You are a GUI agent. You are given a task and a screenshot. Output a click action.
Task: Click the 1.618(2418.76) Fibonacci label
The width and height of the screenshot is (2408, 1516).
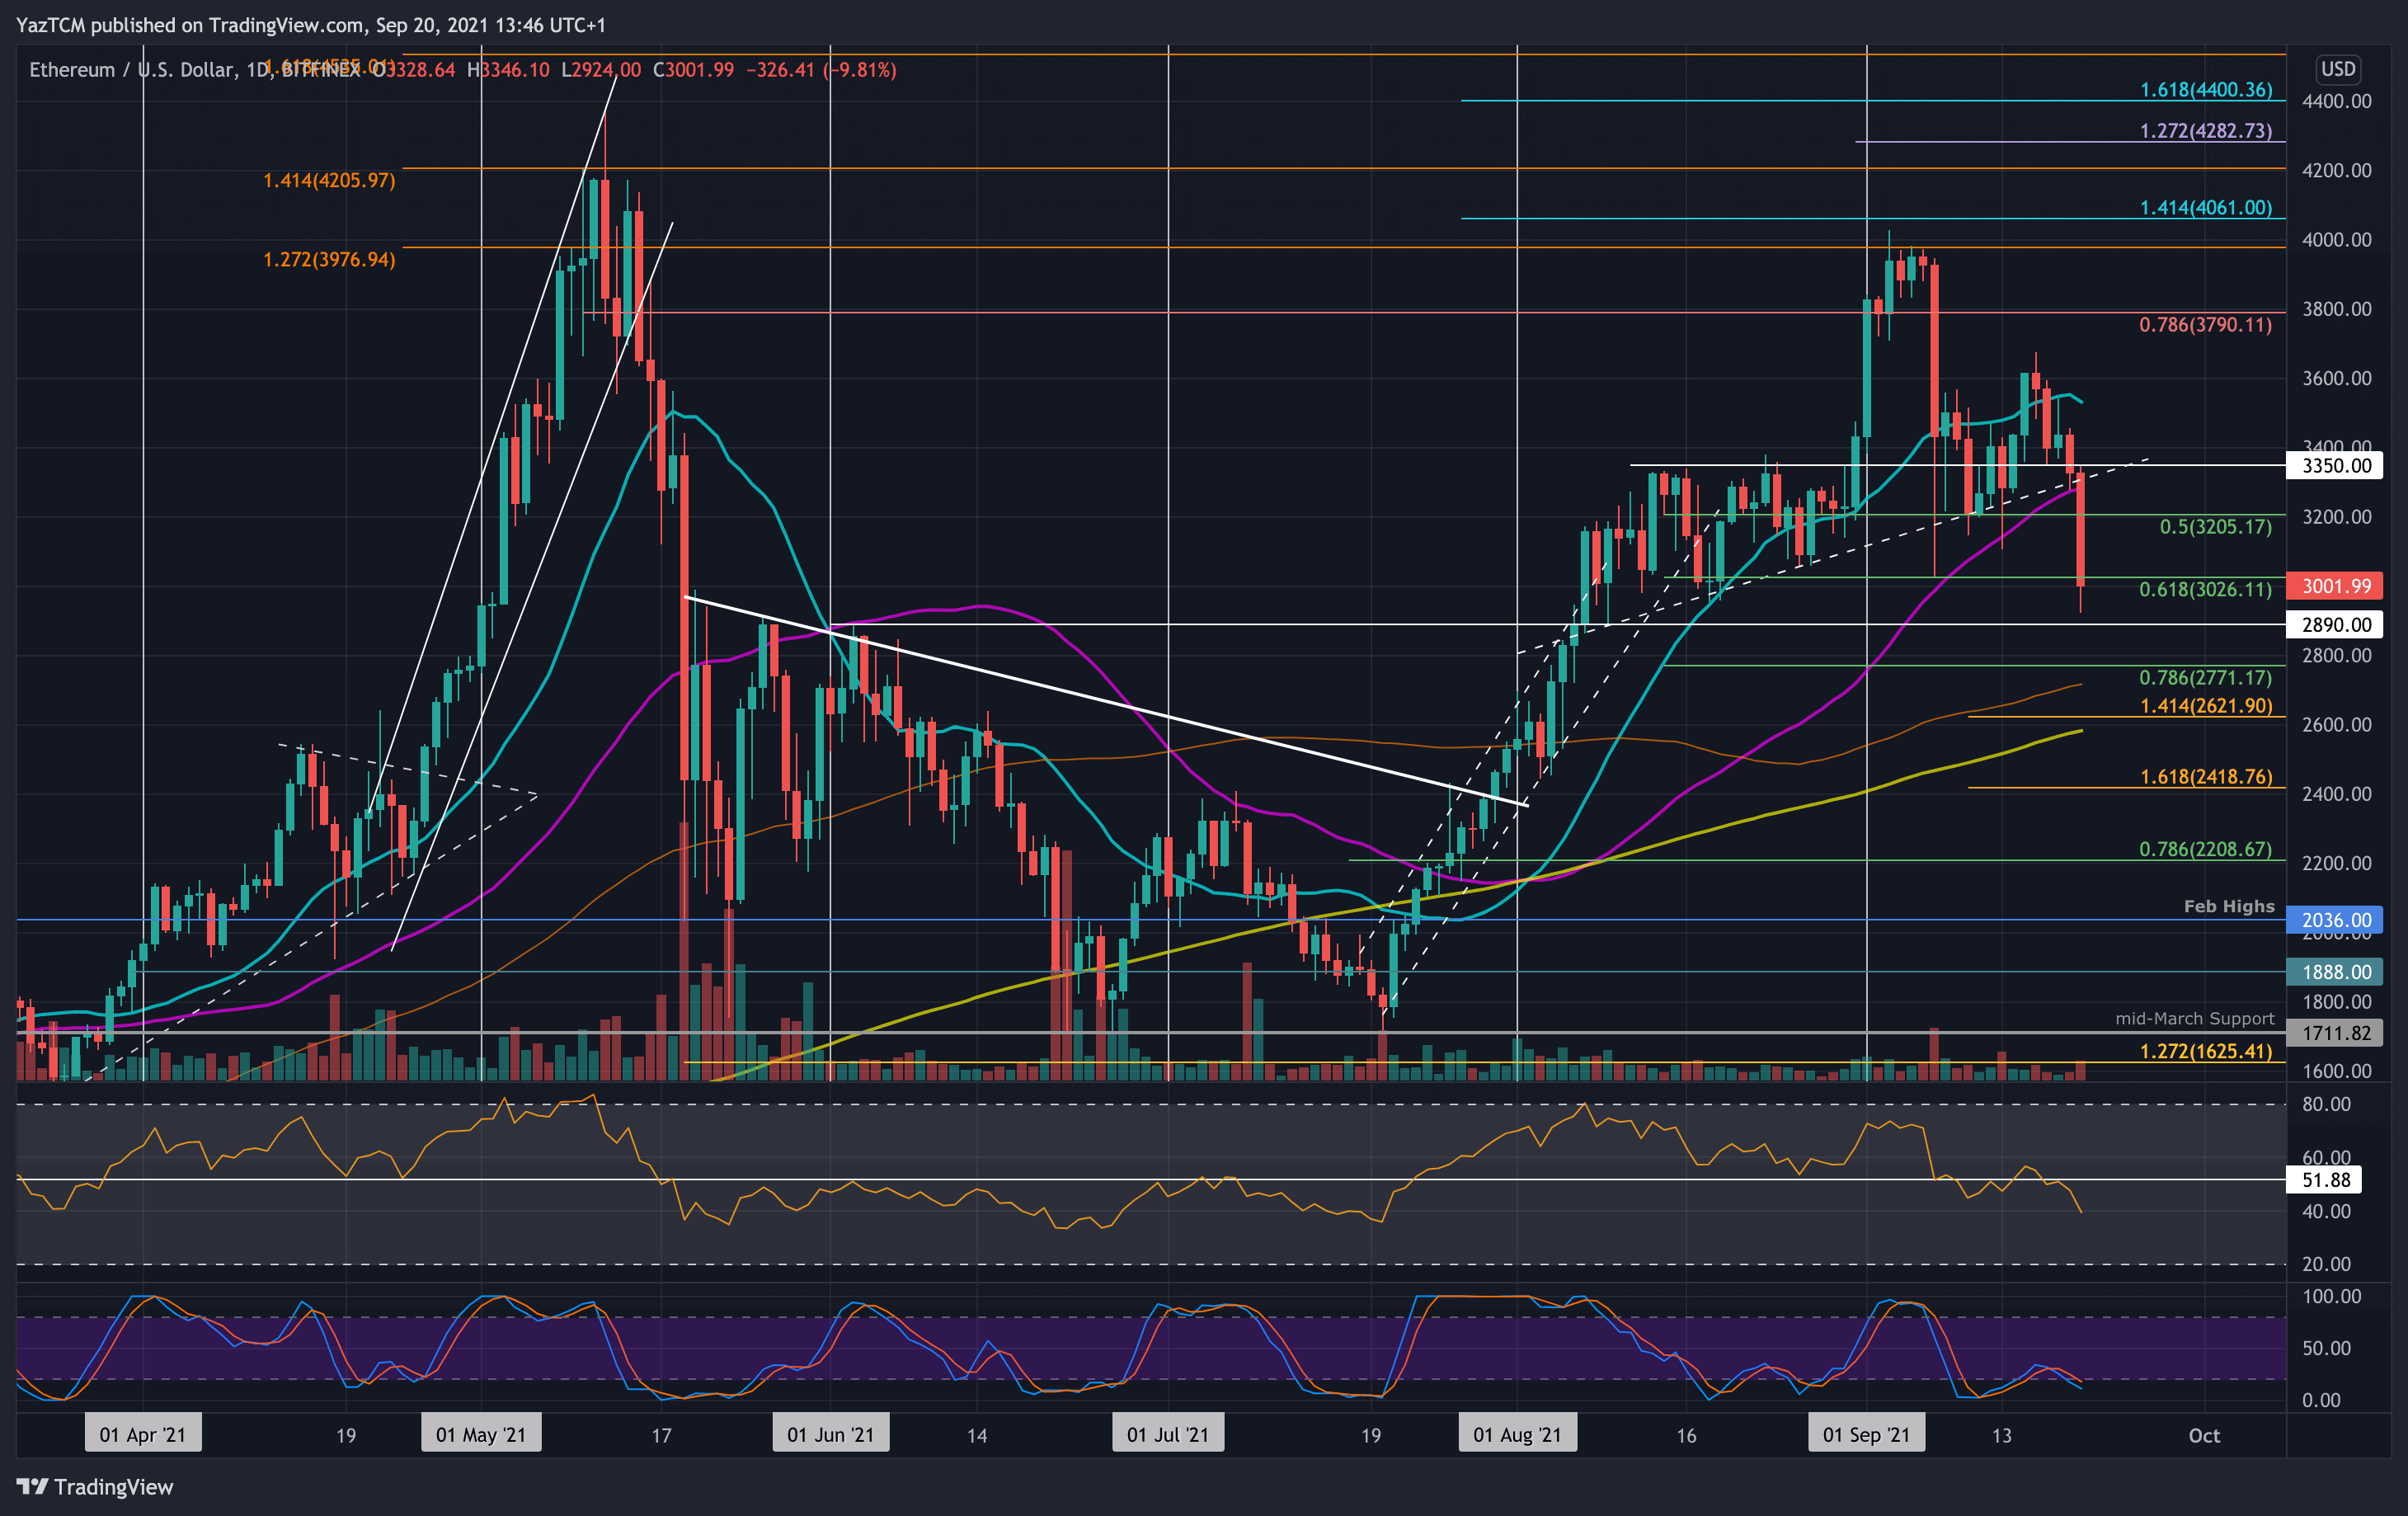[2206, 777]
